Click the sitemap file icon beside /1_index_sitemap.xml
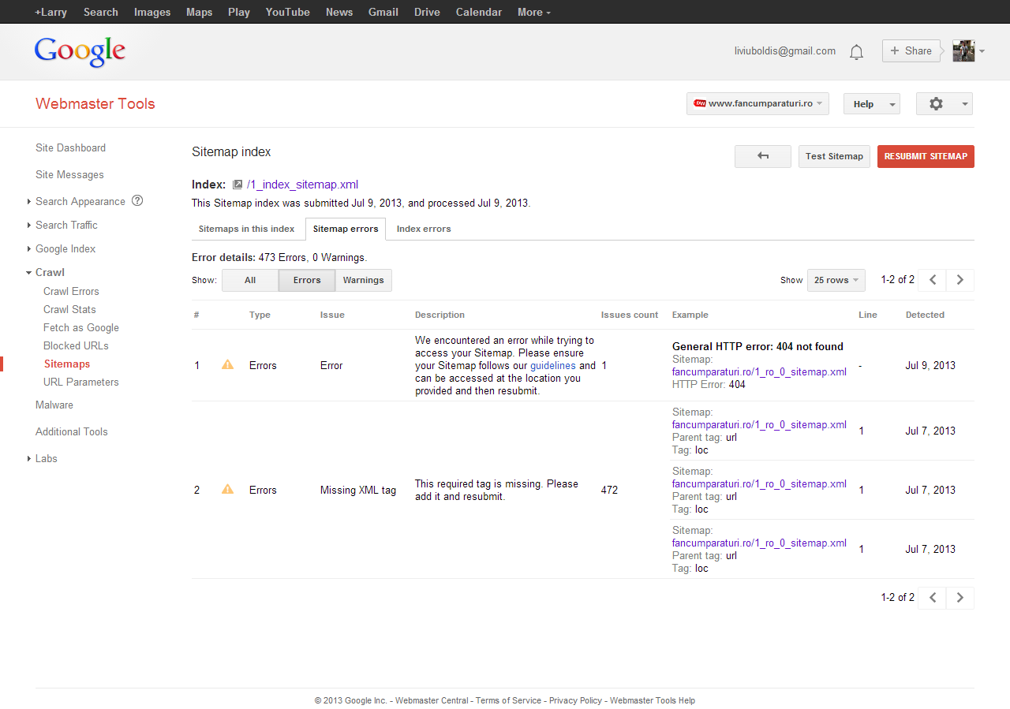 238,185
